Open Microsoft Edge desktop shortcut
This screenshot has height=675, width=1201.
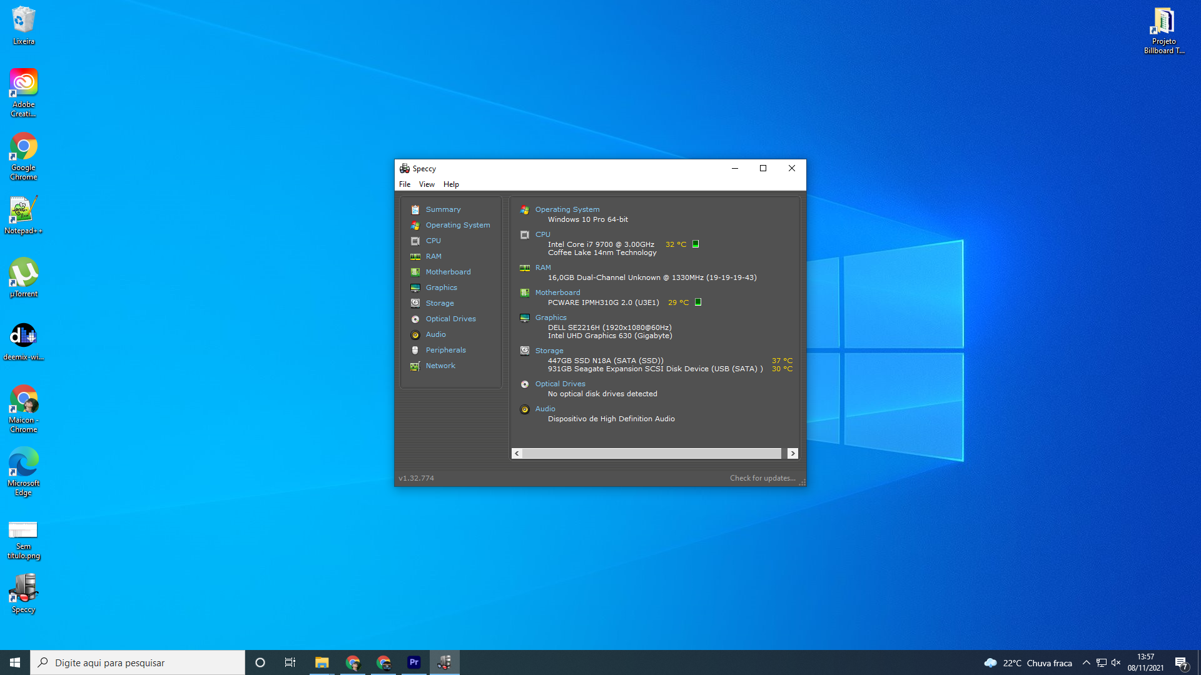pyautogui.click(x=24, y=472)
